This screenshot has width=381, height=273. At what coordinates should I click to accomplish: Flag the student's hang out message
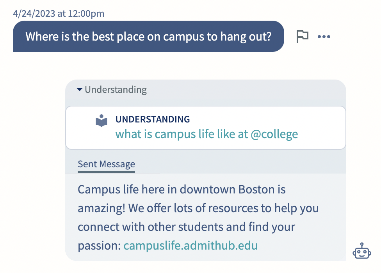303,37
